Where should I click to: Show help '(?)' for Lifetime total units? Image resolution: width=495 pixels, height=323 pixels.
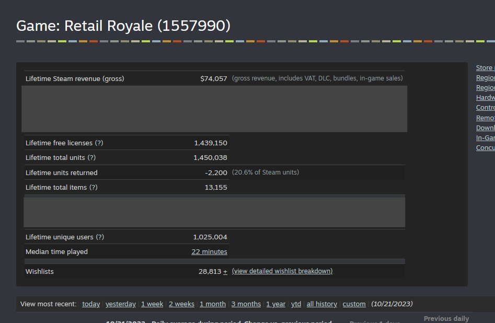91,157
